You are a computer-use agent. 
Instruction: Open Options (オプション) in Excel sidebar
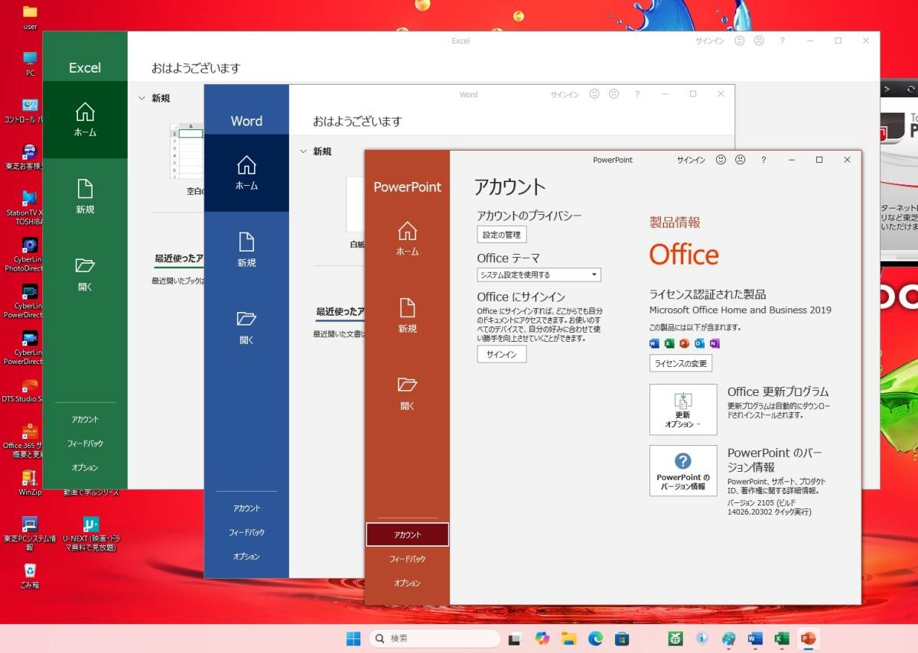[x=85, y=467]
